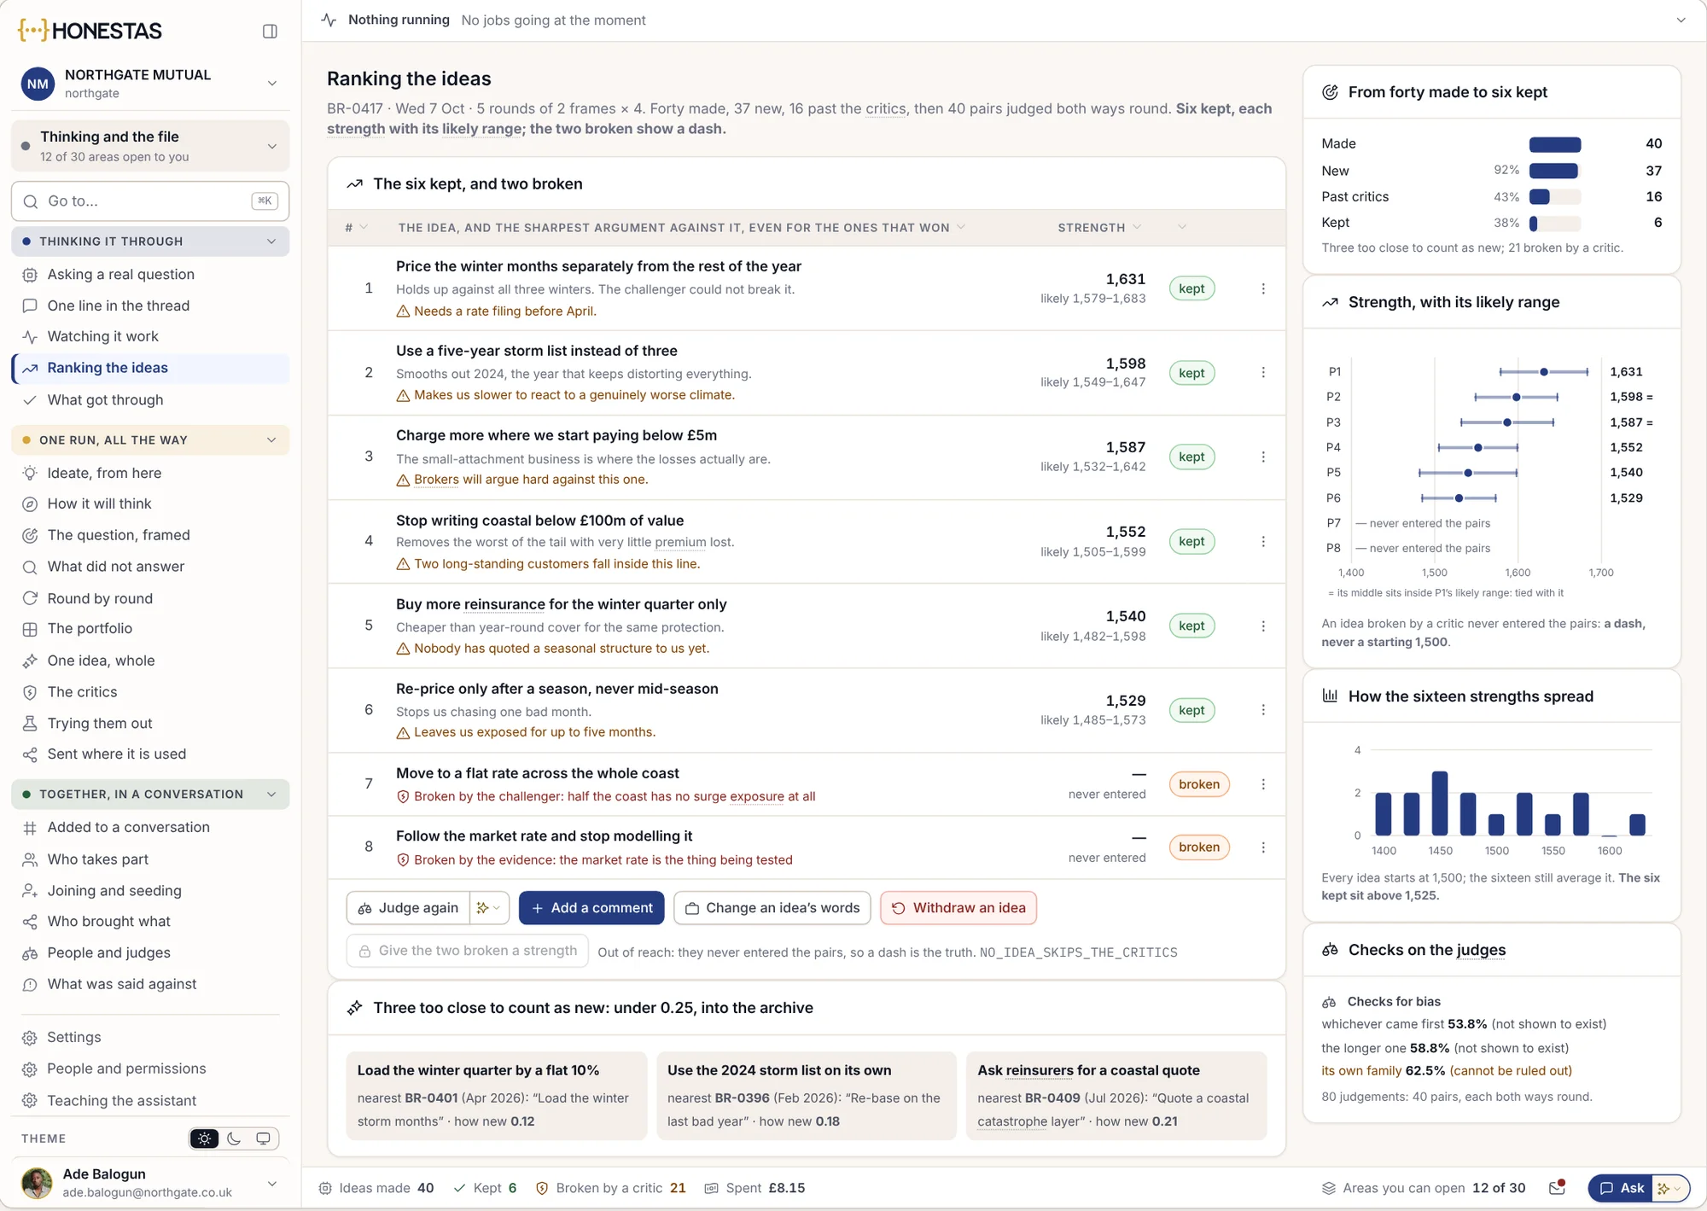Focus the Go to search field

(150, 201)
